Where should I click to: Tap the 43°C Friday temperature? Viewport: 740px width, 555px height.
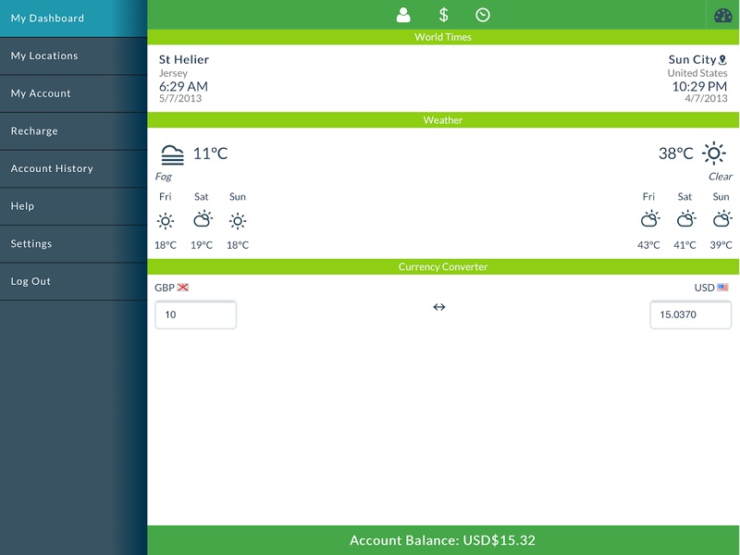(648, 245)
